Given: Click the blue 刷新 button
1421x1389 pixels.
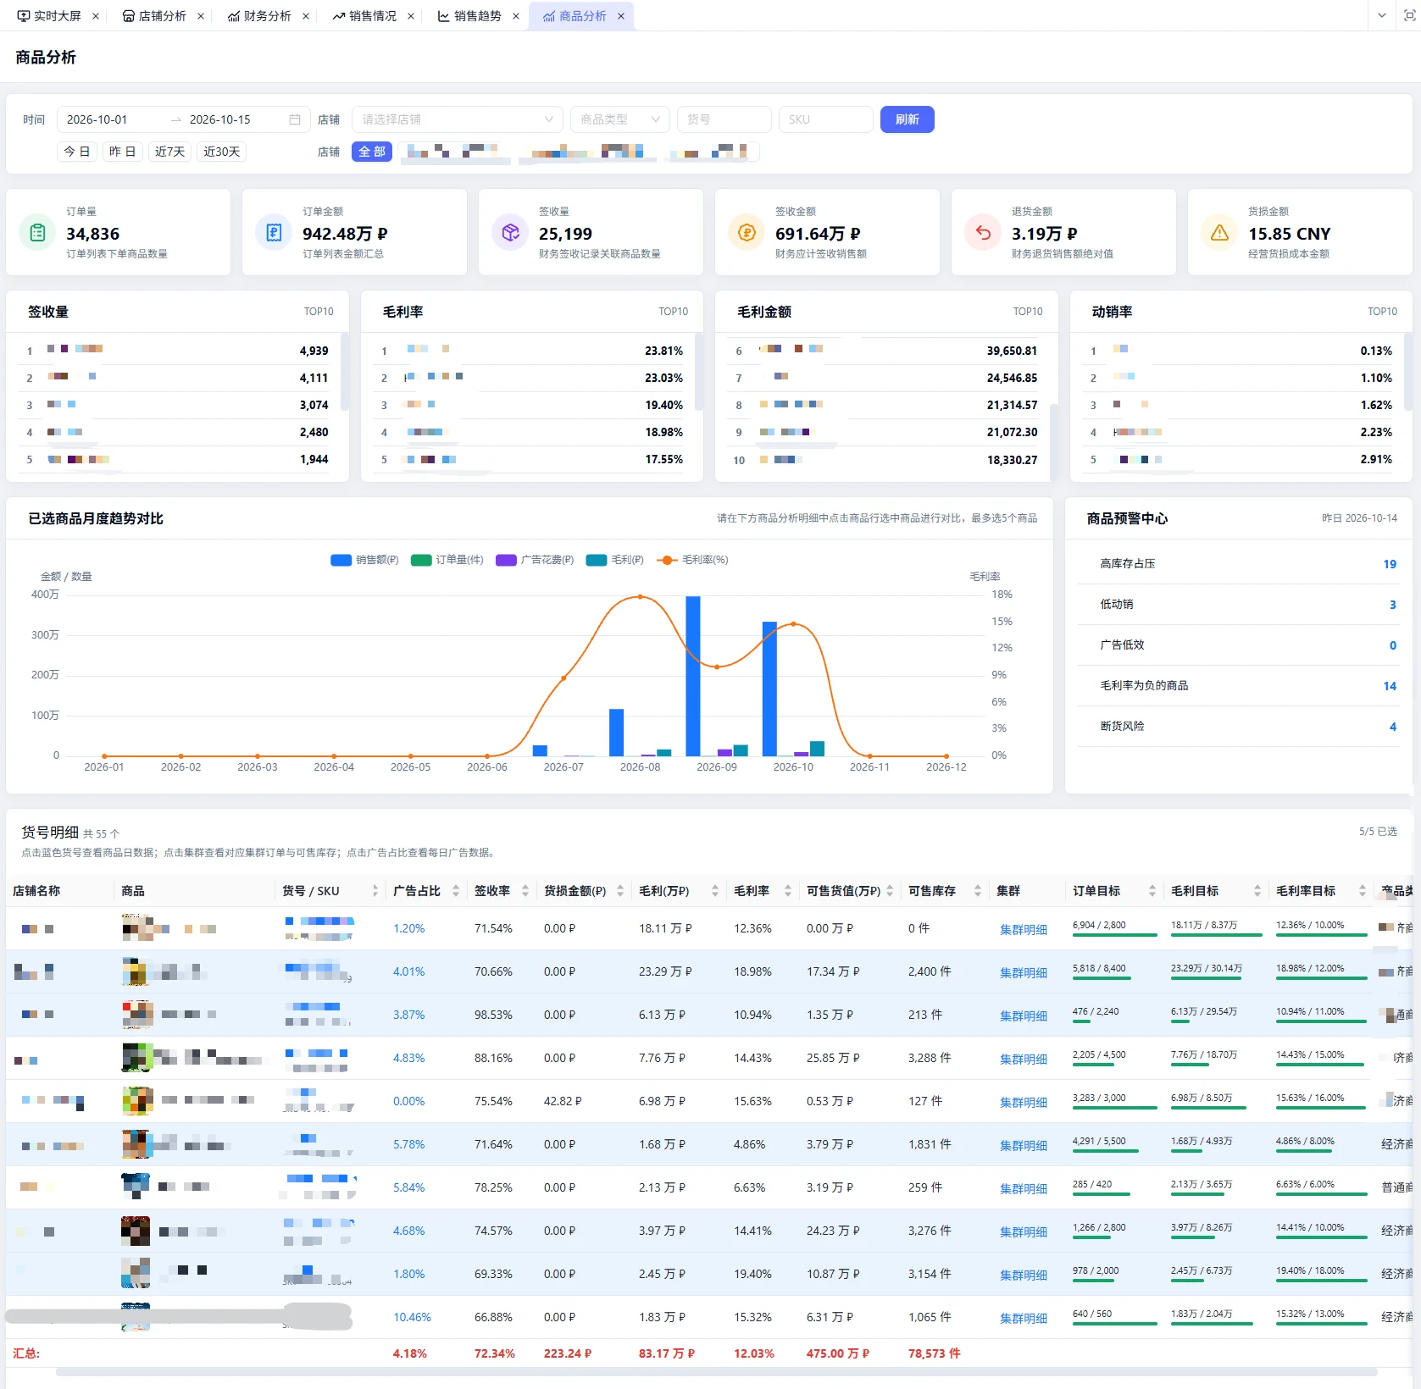Looking at the screenshot, I should click(908, 119).
